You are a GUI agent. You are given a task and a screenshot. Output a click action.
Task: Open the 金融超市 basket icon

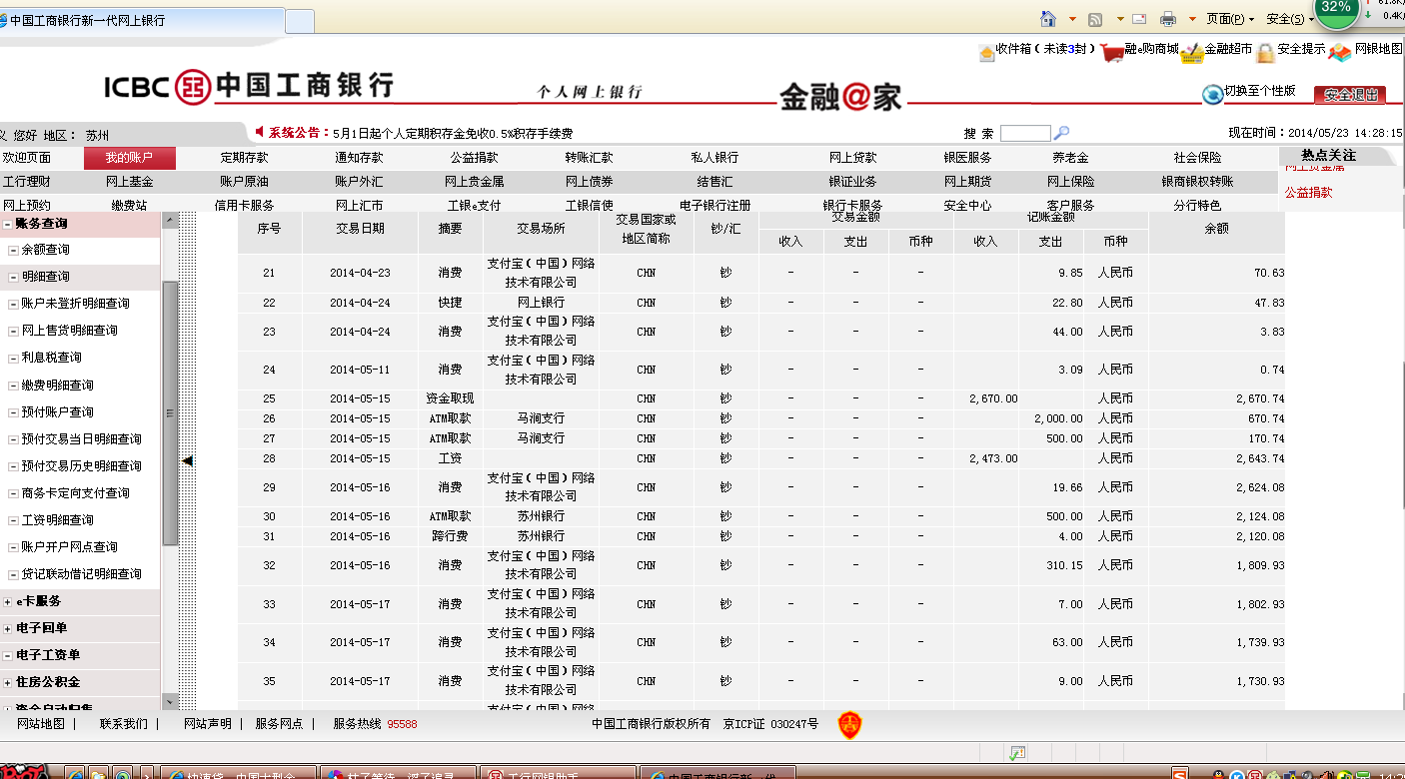click(1190, 52)
